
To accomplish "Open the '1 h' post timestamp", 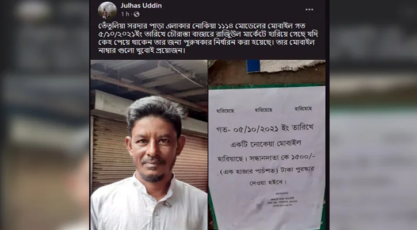I will [x=125, y=14].
